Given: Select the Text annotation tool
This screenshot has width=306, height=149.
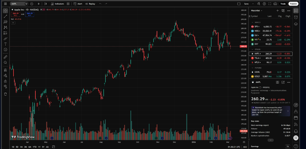Looking at the screenshot, I should point(5,44).
